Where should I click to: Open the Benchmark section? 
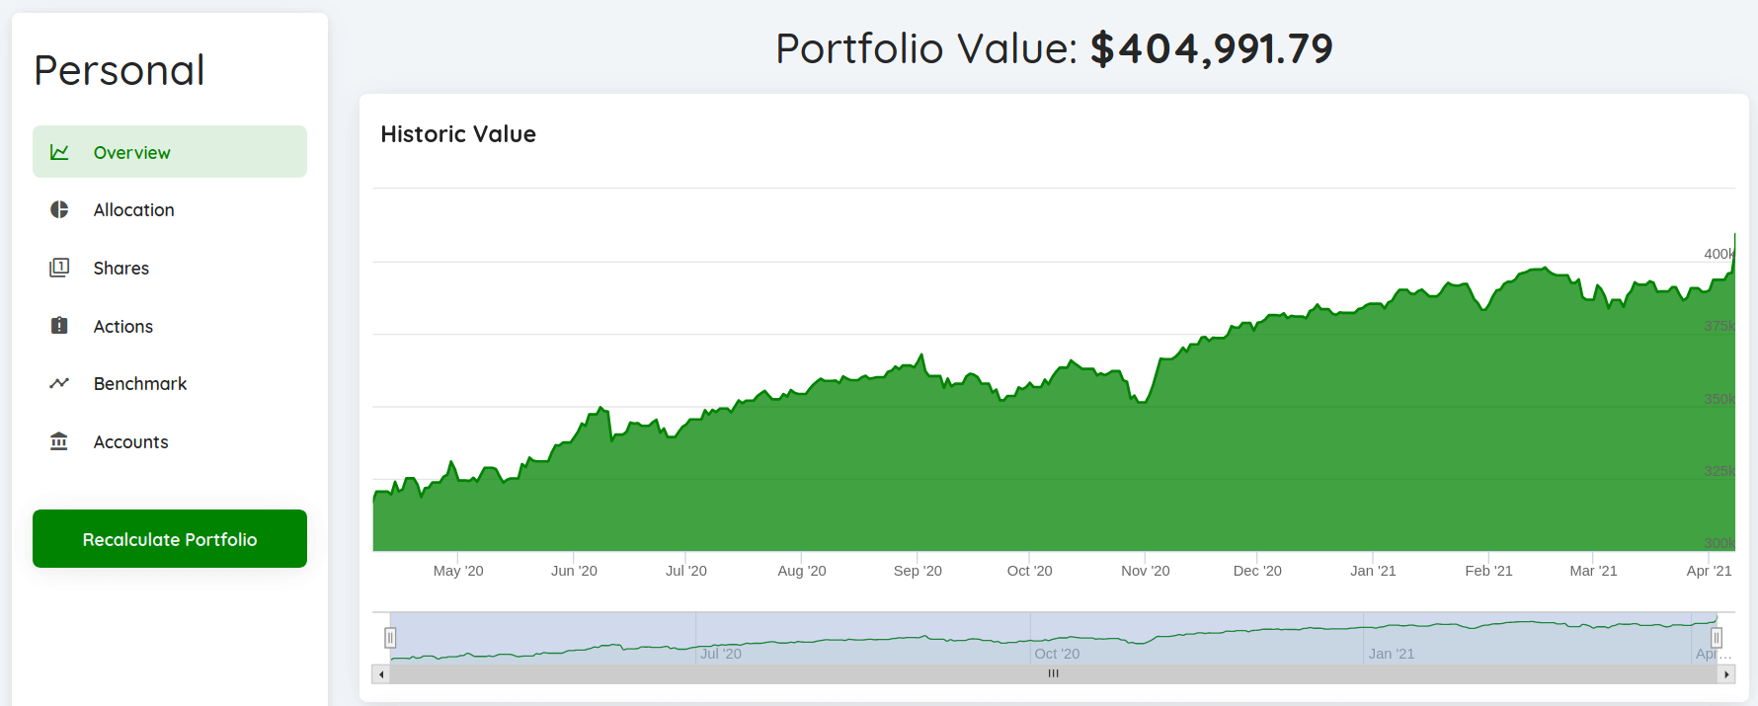pyautogui.click(x=139, y=383)
